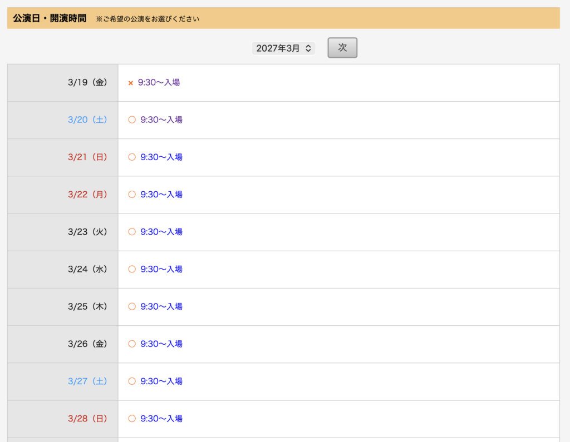Viewport: 570px width, 442px height.
Task: Click the 3/20 (土) date cell
Action: [x=63, y=120]
